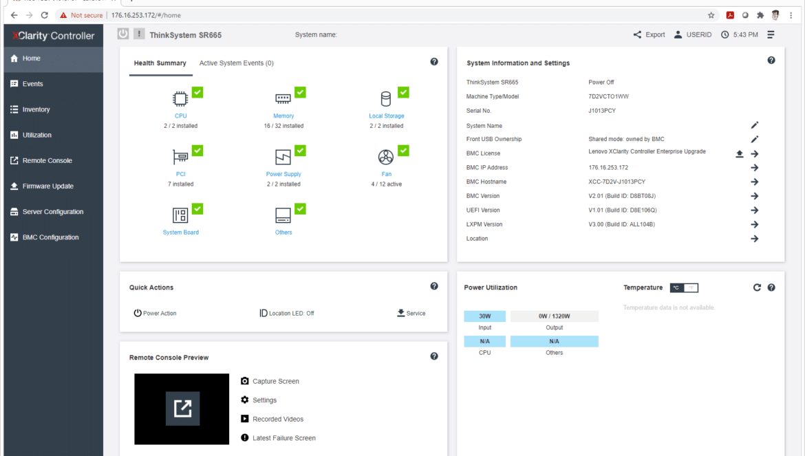Expand Location details arrow
The height and width of the screenshot is (456, 805).
tap(755, 239)
